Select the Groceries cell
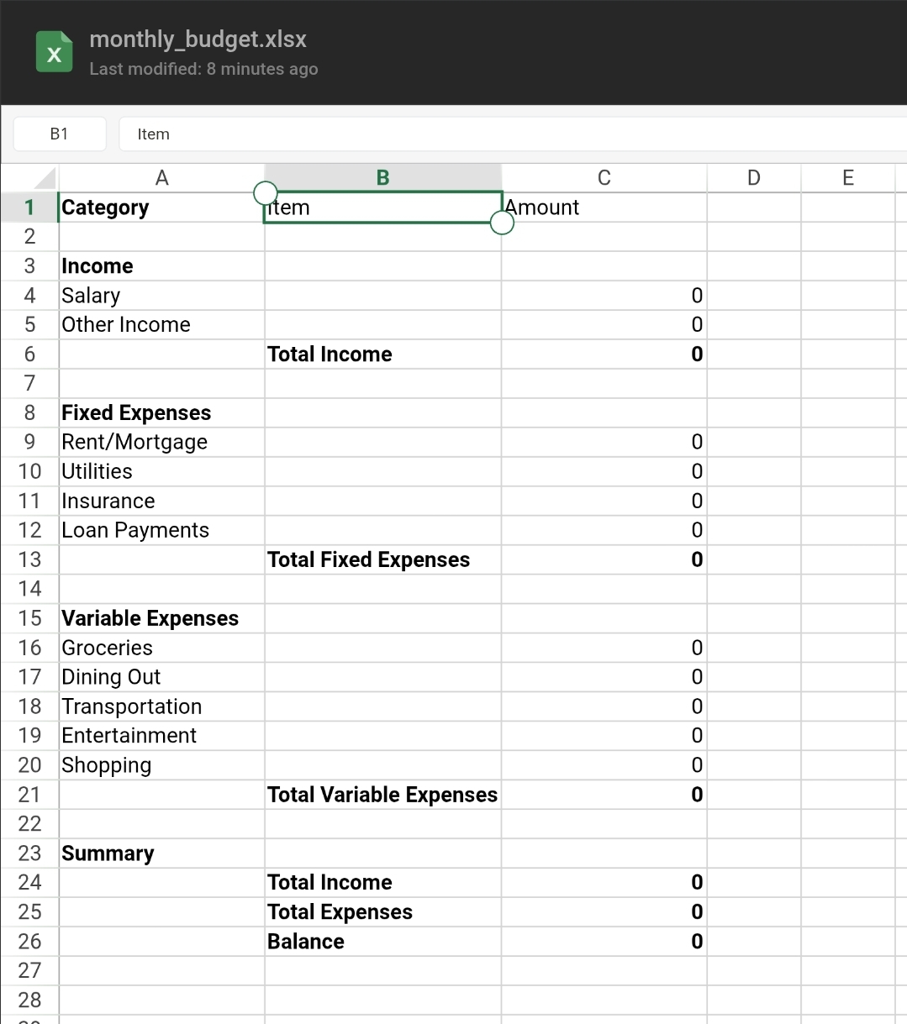907x1024 pixels. point(162,648)
